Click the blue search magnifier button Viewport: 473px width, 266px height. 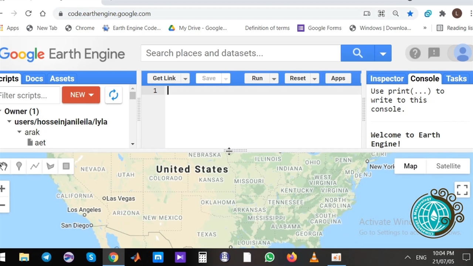point(357,53)
